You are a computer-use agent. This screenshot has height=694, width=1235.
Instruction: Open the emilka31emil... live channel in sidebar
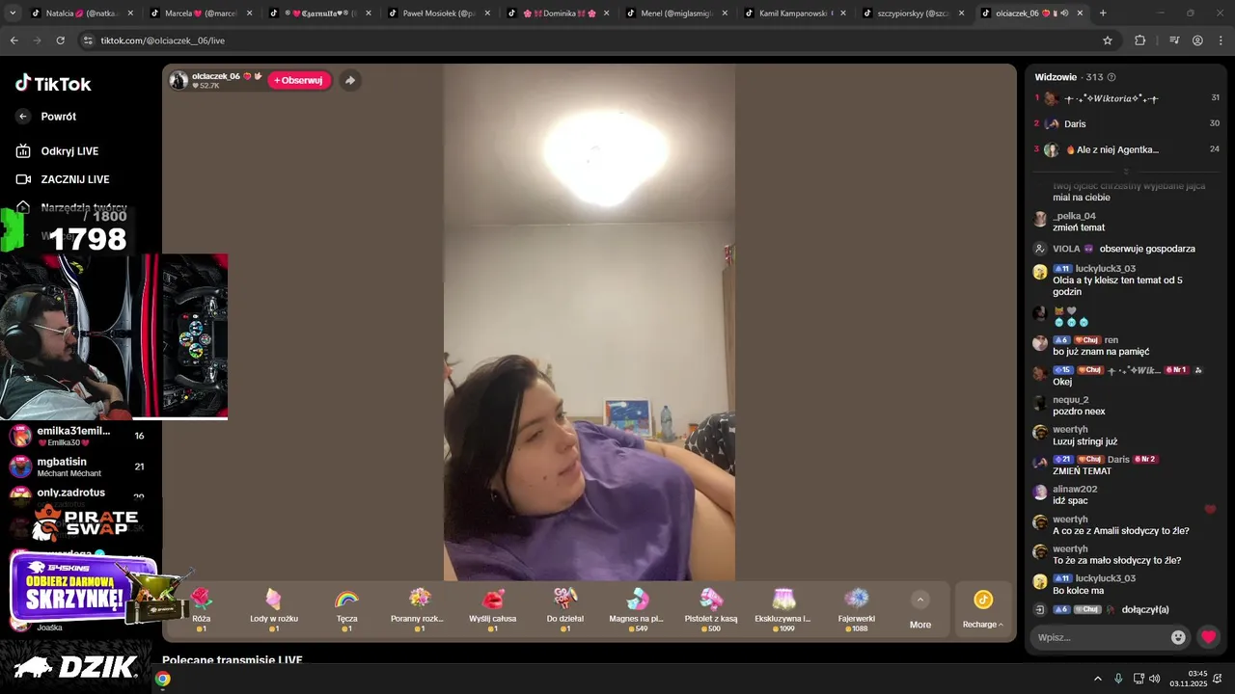tap(77, 436)
